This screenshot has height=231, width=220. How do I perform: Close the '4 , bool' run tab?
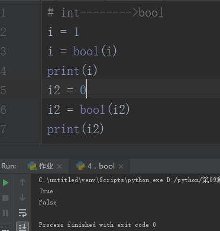click(121, 167)
